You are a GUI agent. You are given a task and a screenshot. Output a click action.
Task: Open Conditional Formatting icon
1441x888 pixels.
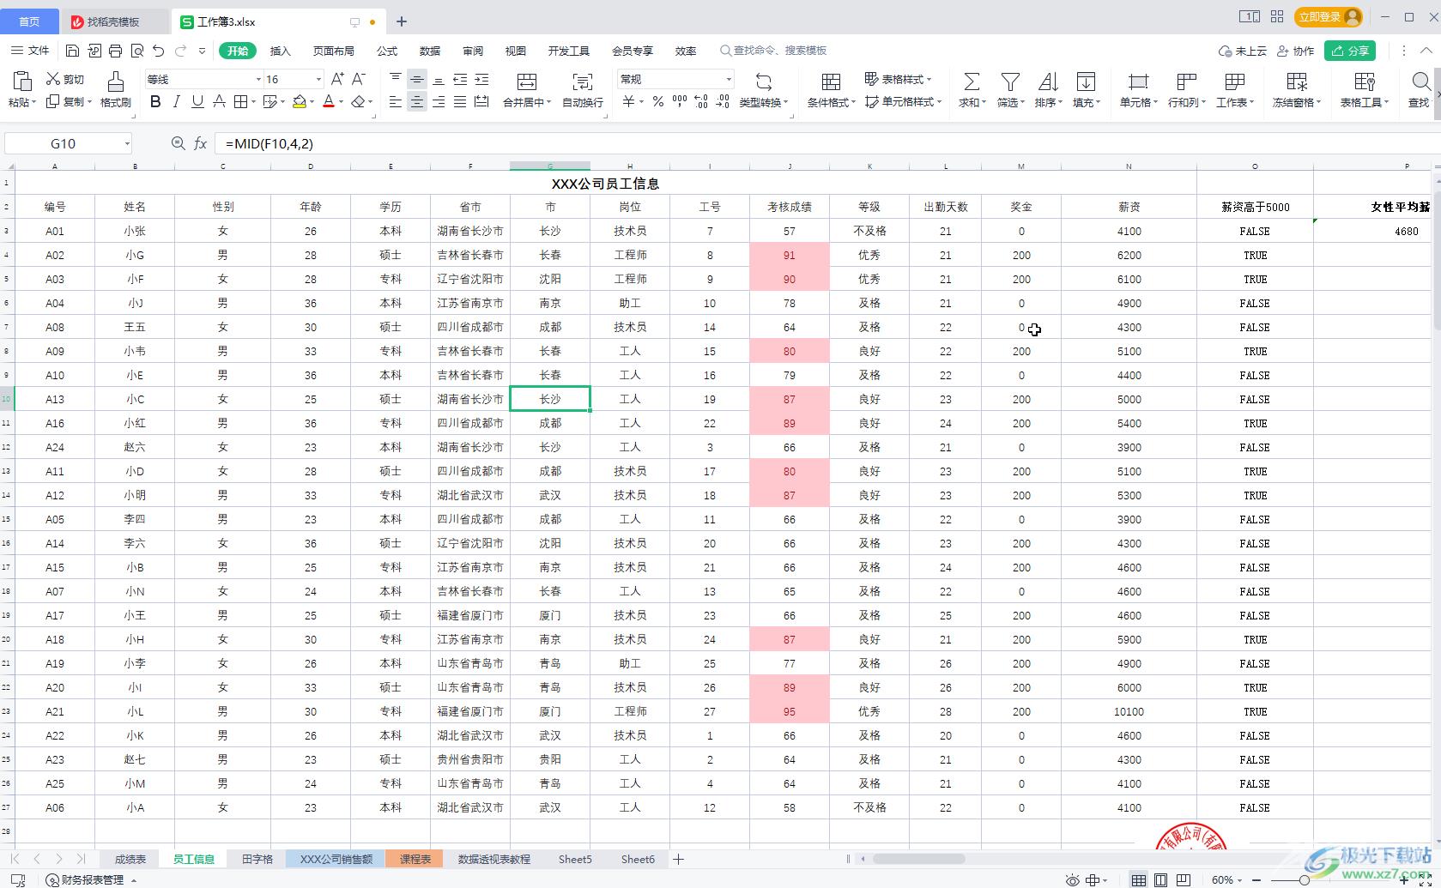[831, 82]
